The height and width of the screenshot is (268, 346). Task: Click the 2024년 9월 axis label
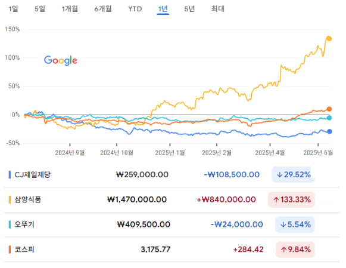[70, 153]
